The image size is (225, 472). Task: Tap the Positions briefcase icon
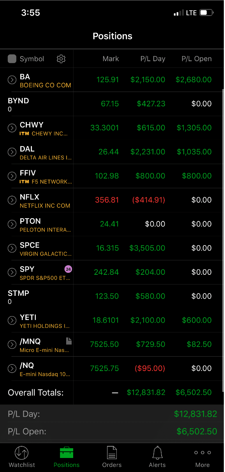[67, 453]
